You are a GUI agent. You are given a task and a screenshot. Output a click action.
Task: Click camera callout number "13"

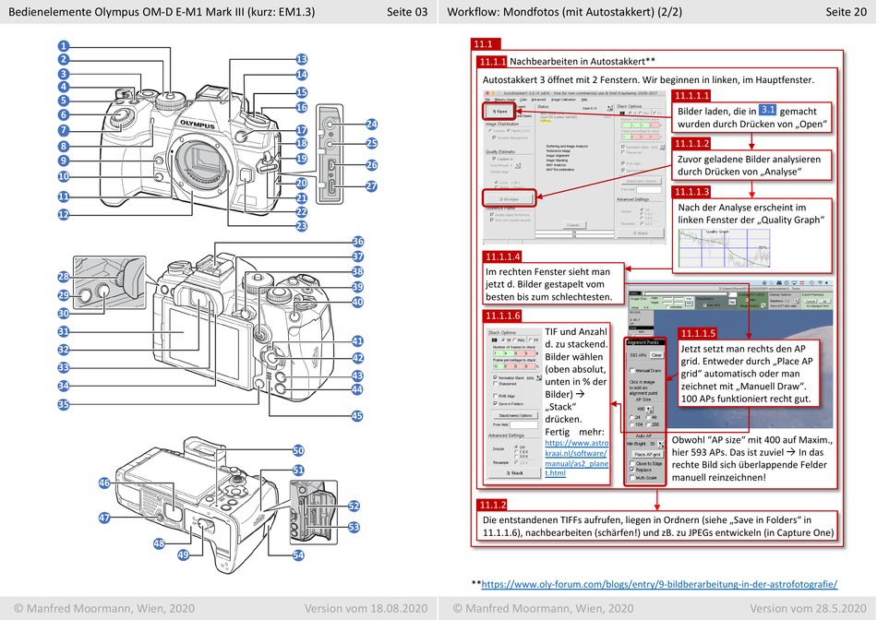point(302,59)
